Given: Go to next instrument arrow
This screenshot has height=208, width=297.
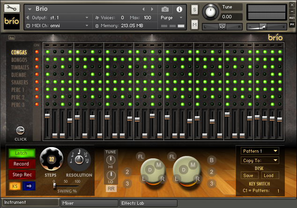Looking at the screenshot, I should pyautogui.click(x=152, y=9).
